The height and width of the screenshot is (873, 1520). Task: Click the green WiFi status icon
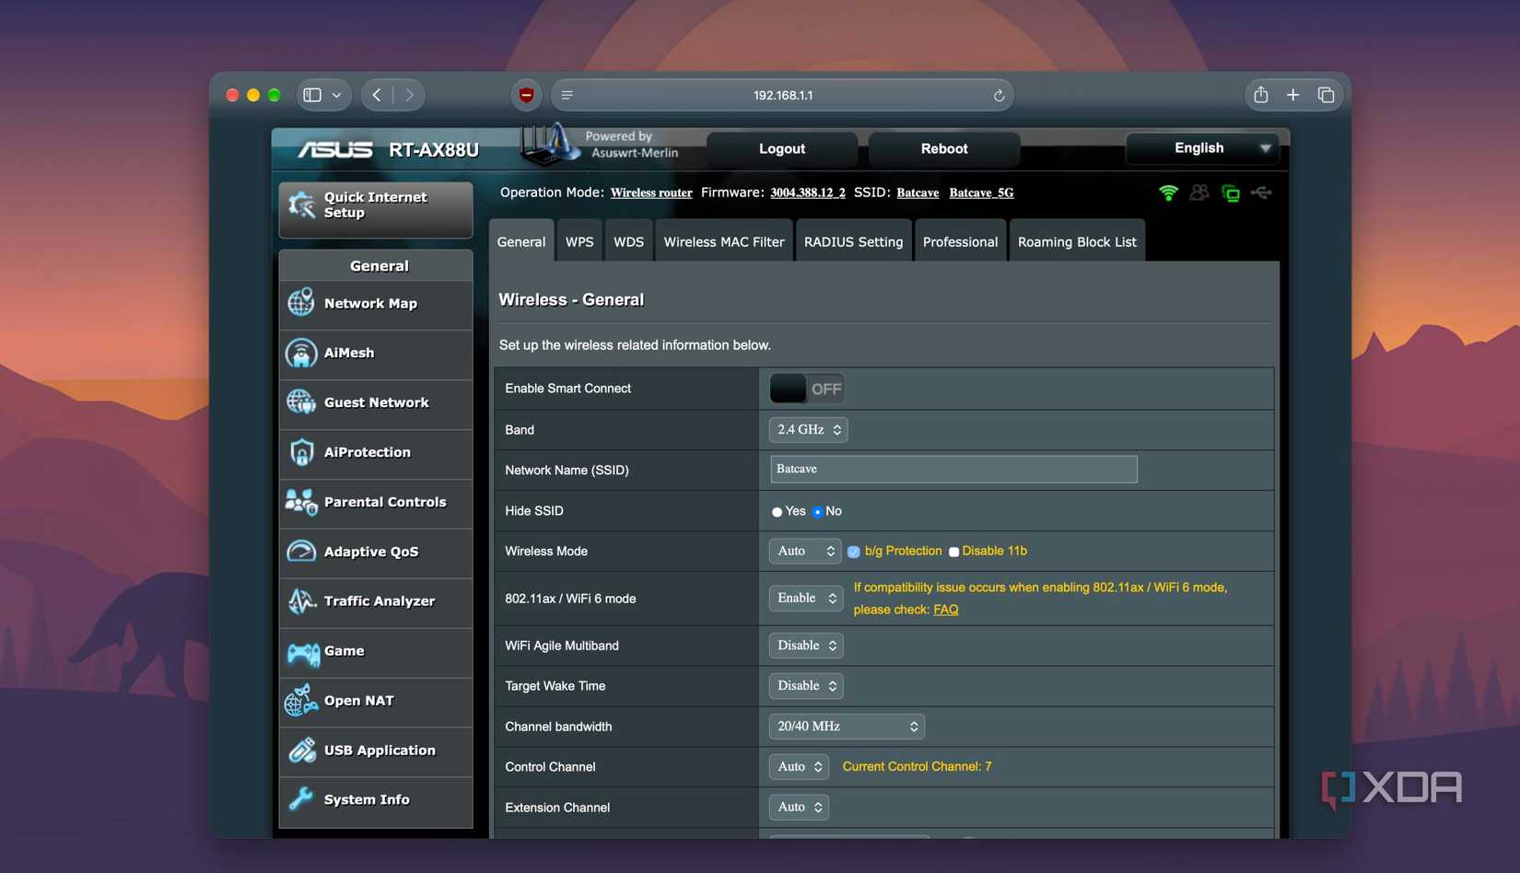coord(1168,192)
